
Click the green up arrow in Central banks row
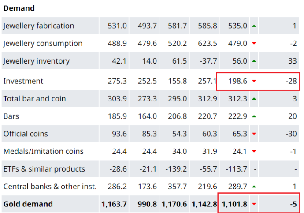click(254, 187)
